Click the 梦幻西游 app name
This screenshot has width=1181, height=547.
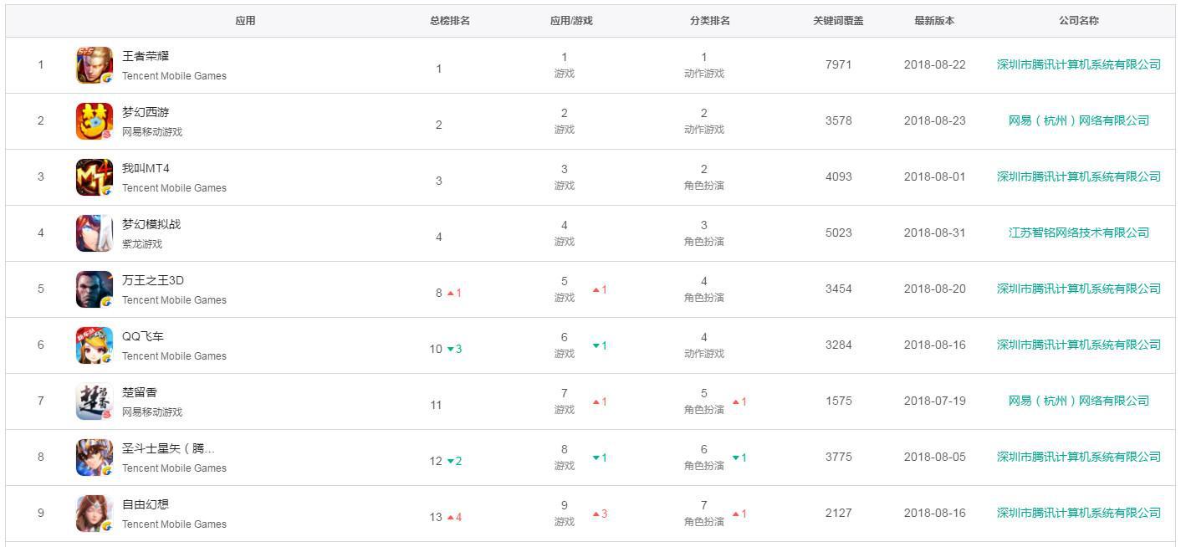point(146,112)
